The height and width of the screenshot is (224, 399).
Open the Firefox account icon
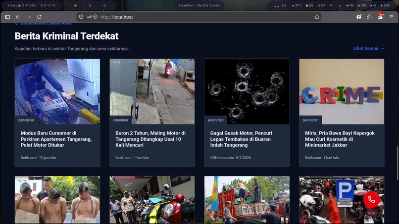(x=359, y=17)
